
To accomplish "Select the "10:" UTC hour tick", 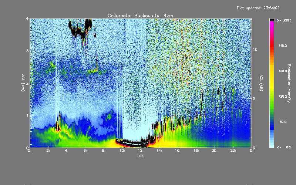I will point(122,151).
